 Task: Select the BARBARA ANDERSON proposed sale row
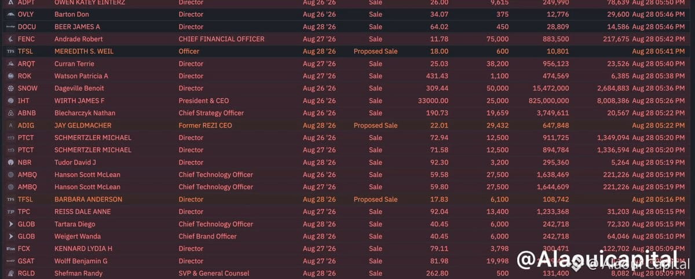[348, 200]
